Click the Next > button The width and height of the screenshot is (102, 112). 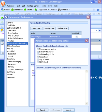69,110
